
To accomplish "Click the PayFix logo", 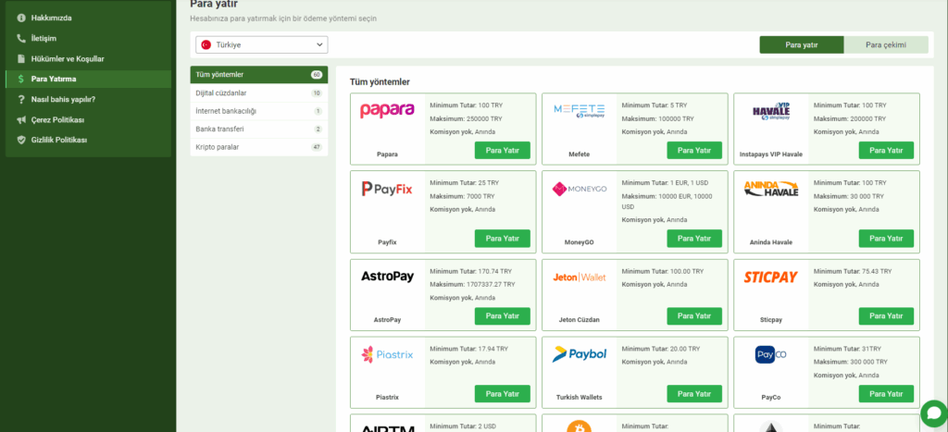I will tap(387, 189).
